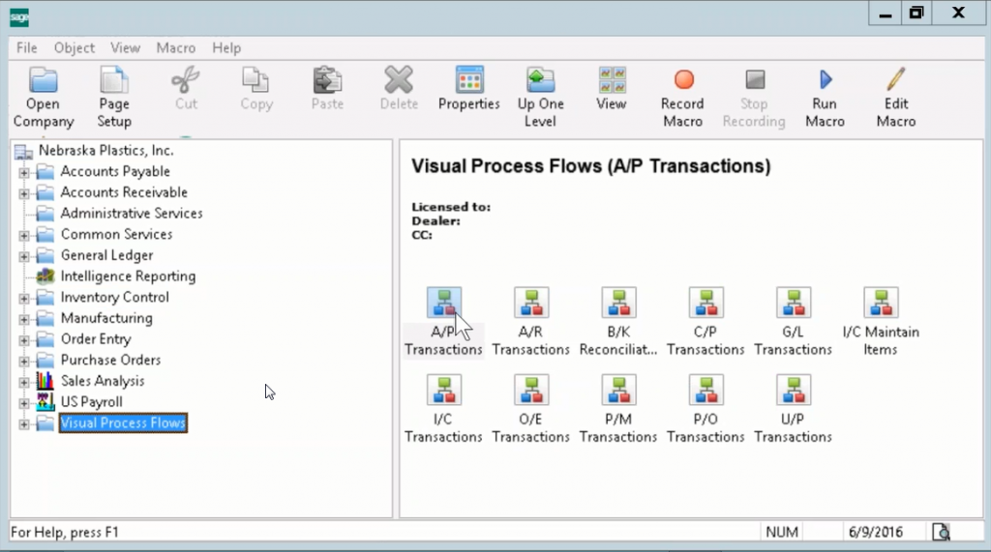Expand the Accounts Payable tree node
The image size is (991, 552).
pos(24,172)
